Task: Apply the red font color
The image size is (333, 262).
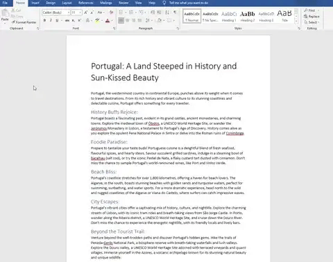Action: [x=108, y=21]
